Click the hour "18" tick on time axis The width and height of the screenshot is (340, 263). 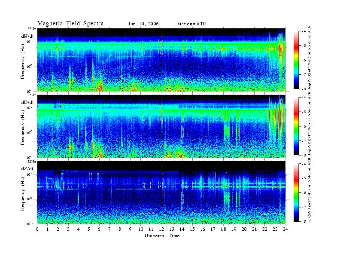(x=224, y=229)
